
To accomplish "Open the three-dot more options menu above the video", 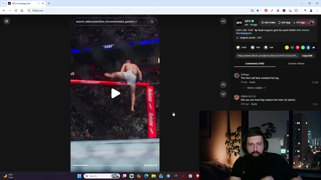I will [x=223, y=21].
